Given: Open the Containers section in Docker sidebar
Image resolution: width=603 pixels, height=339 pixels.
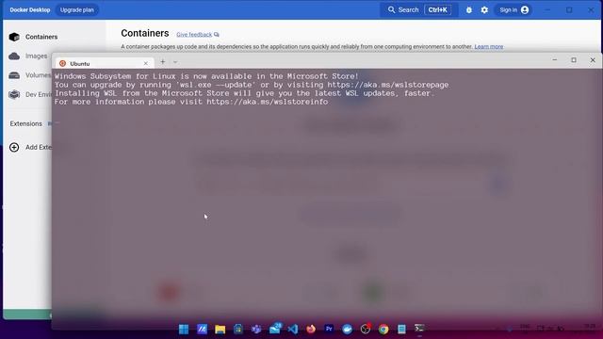Looking at the screenshot, I should 33,37.
